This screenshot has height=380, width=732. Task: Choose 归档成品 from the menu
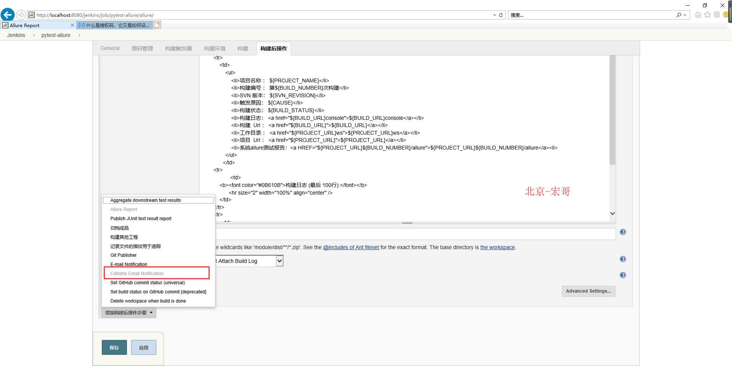point(158,228)
